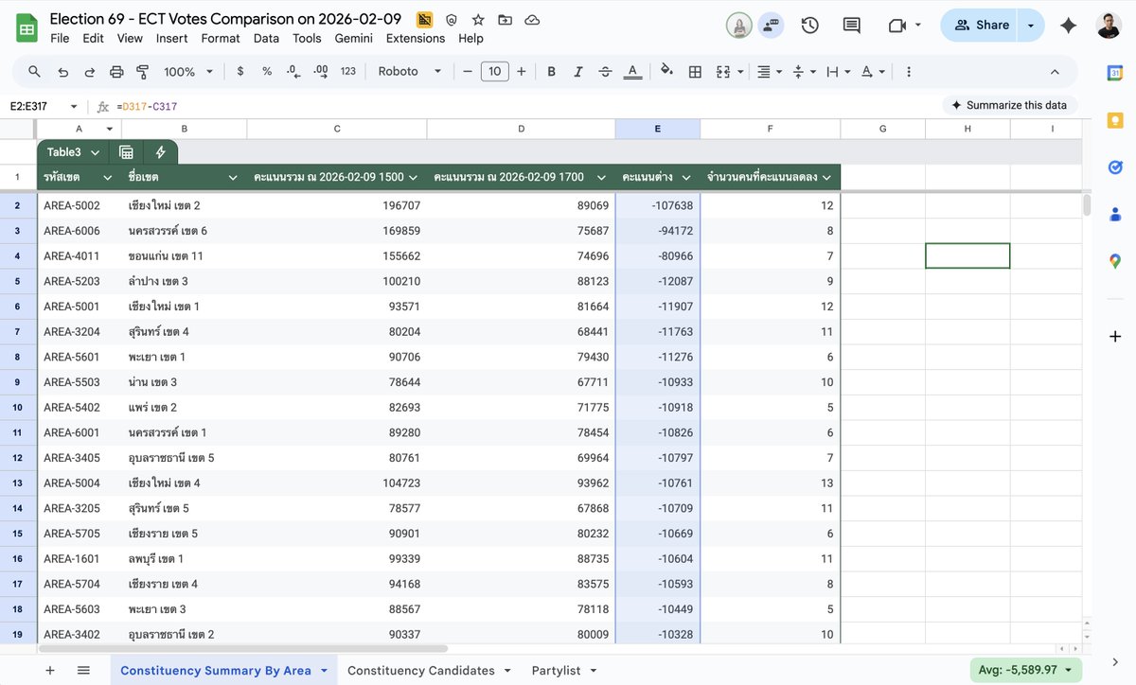Open filter for ชื่อเขต column

(x=233, y=177)
